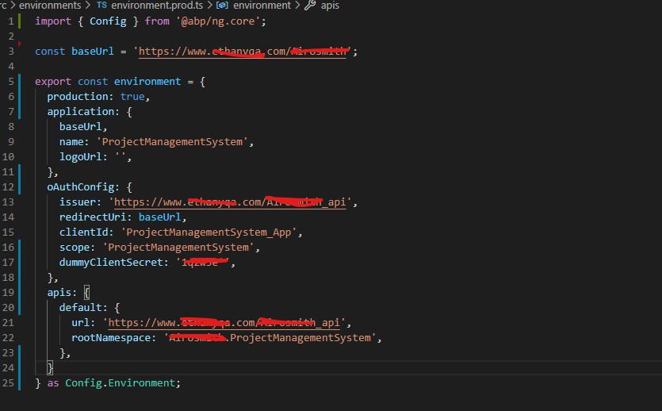Click the '@abp/ng.core' module string

220,21
